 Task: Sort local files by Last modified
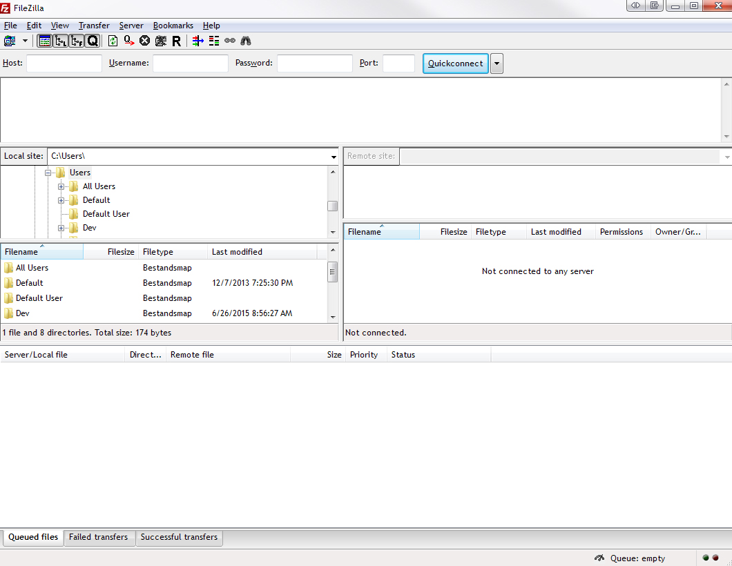point(262,252)
